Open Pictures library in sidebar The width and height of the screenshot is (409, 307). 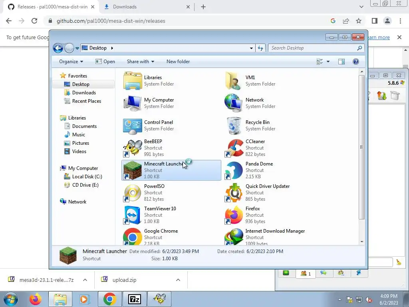click(81, 143)
